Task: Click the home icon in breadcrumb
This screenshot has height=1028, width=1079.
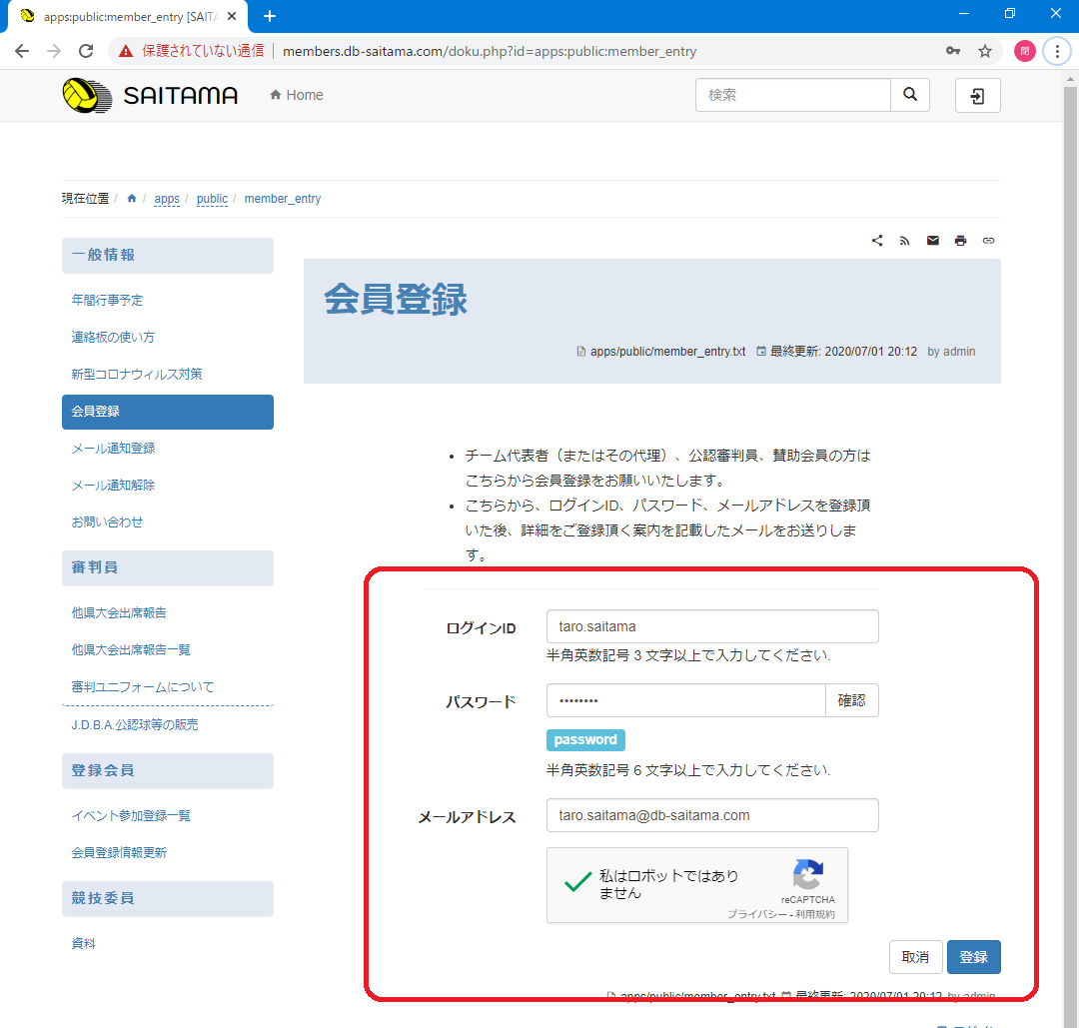Action: (x=132, y=199)
